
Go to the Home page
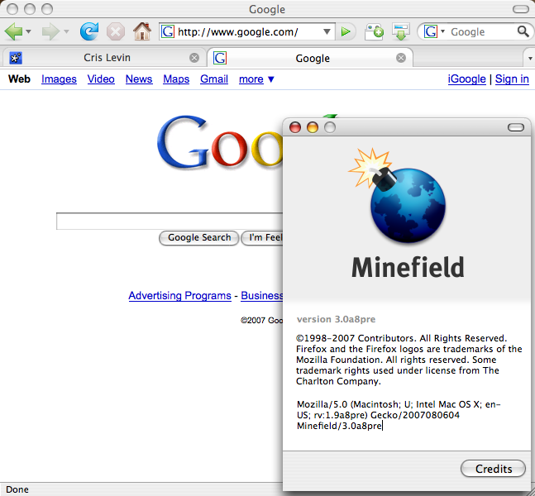pos(142,31)
